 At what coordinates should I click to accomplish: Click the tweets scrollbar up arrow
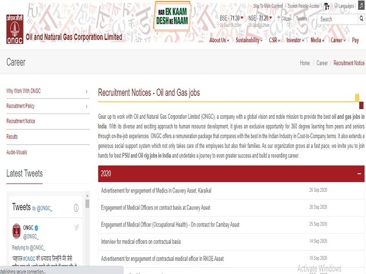[87, 196]
